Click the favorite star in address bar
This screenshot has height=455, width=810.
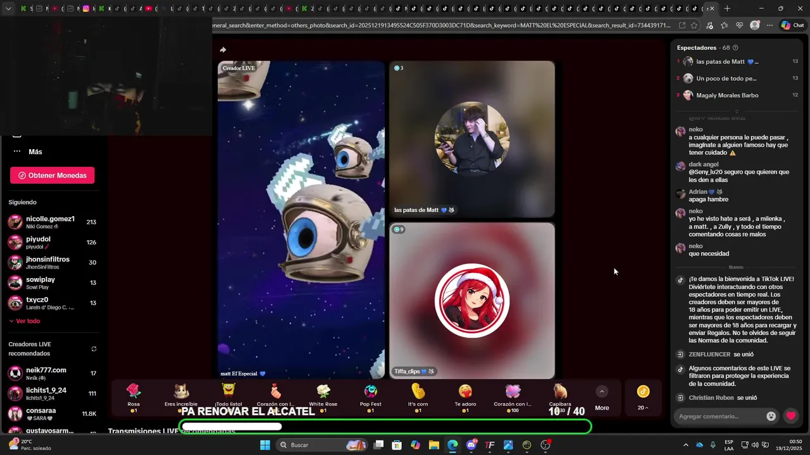pyautogui.click(x=694, y=25)
